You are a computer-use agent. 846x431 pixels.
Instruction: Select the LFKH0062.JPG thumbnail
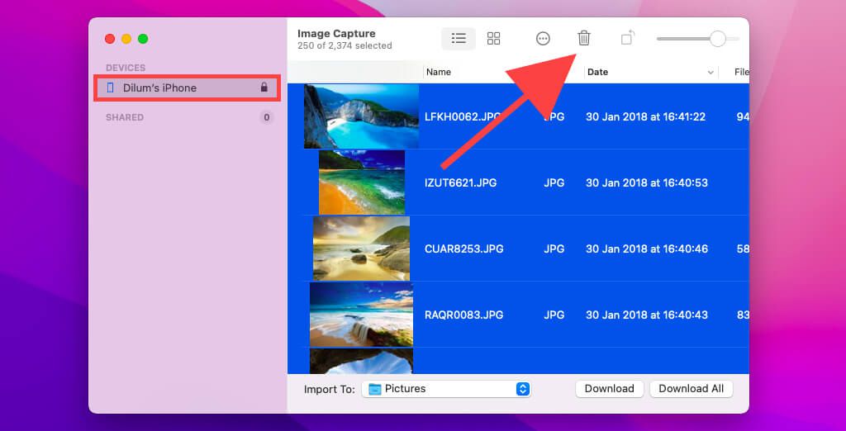pos(361,116)
